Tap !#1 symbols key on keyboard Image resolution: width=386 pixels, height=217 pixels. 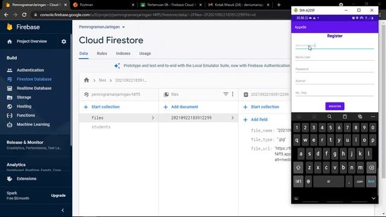(298, 181)
